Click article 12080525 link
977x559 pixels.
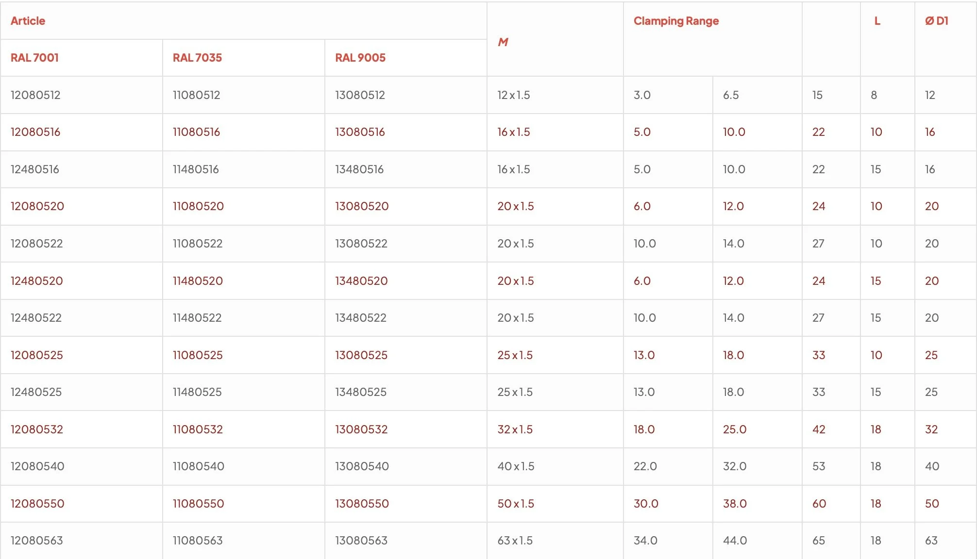click(x=37, y=355)
